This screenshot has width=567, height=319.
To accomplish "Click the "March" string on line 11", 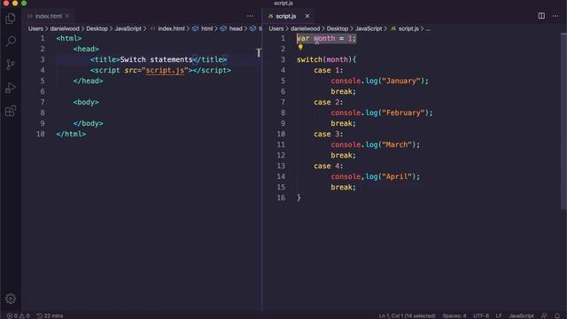I will click(397, 144).
